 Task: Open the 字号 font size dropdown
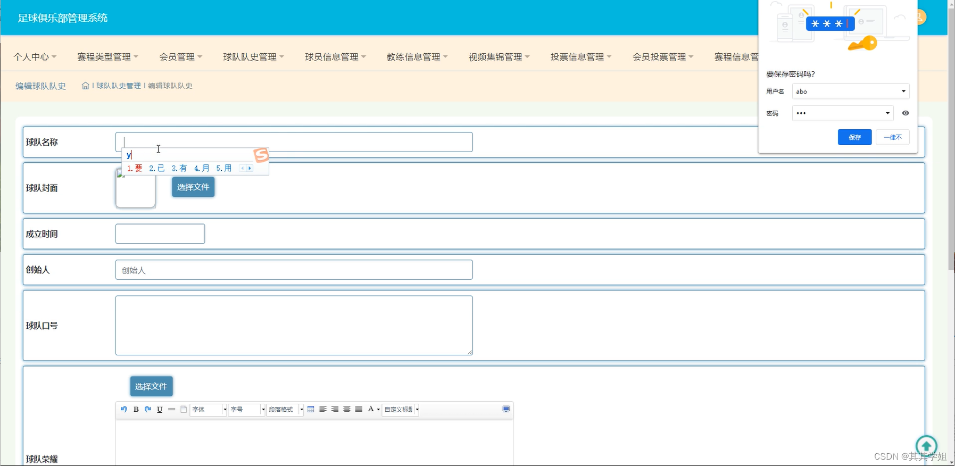tap(247, 409)
